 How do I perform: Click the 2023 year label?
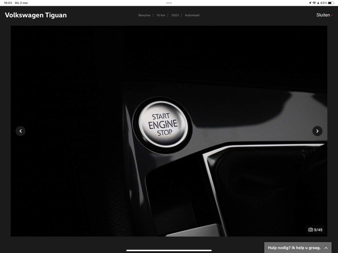pyautogui.click(x=175, y=15)
